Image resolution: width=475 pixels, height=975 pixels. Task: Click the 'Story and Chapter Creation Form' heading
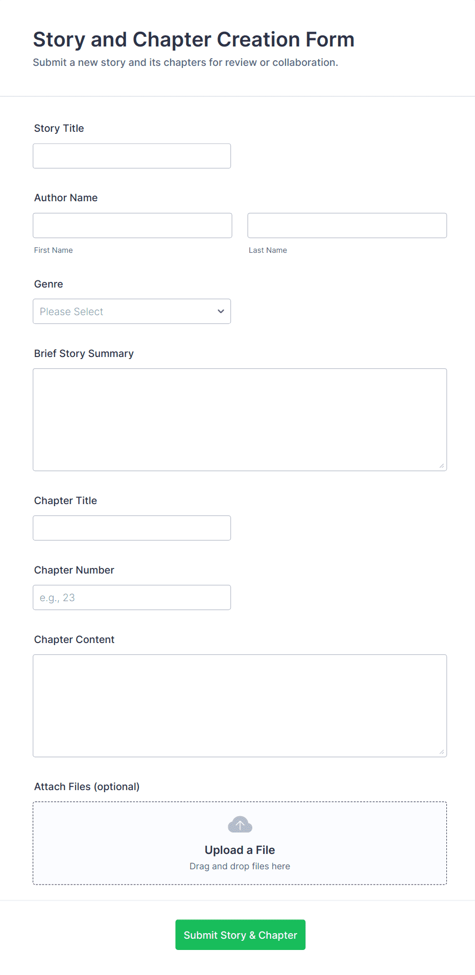(x=194, y=39)
